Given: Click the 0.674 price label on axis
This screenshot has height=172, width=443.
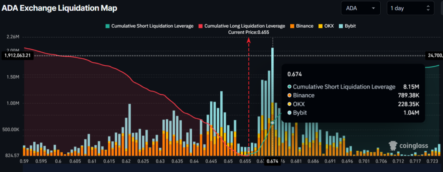Looking at the screenshot, I should tap(273, 162).
